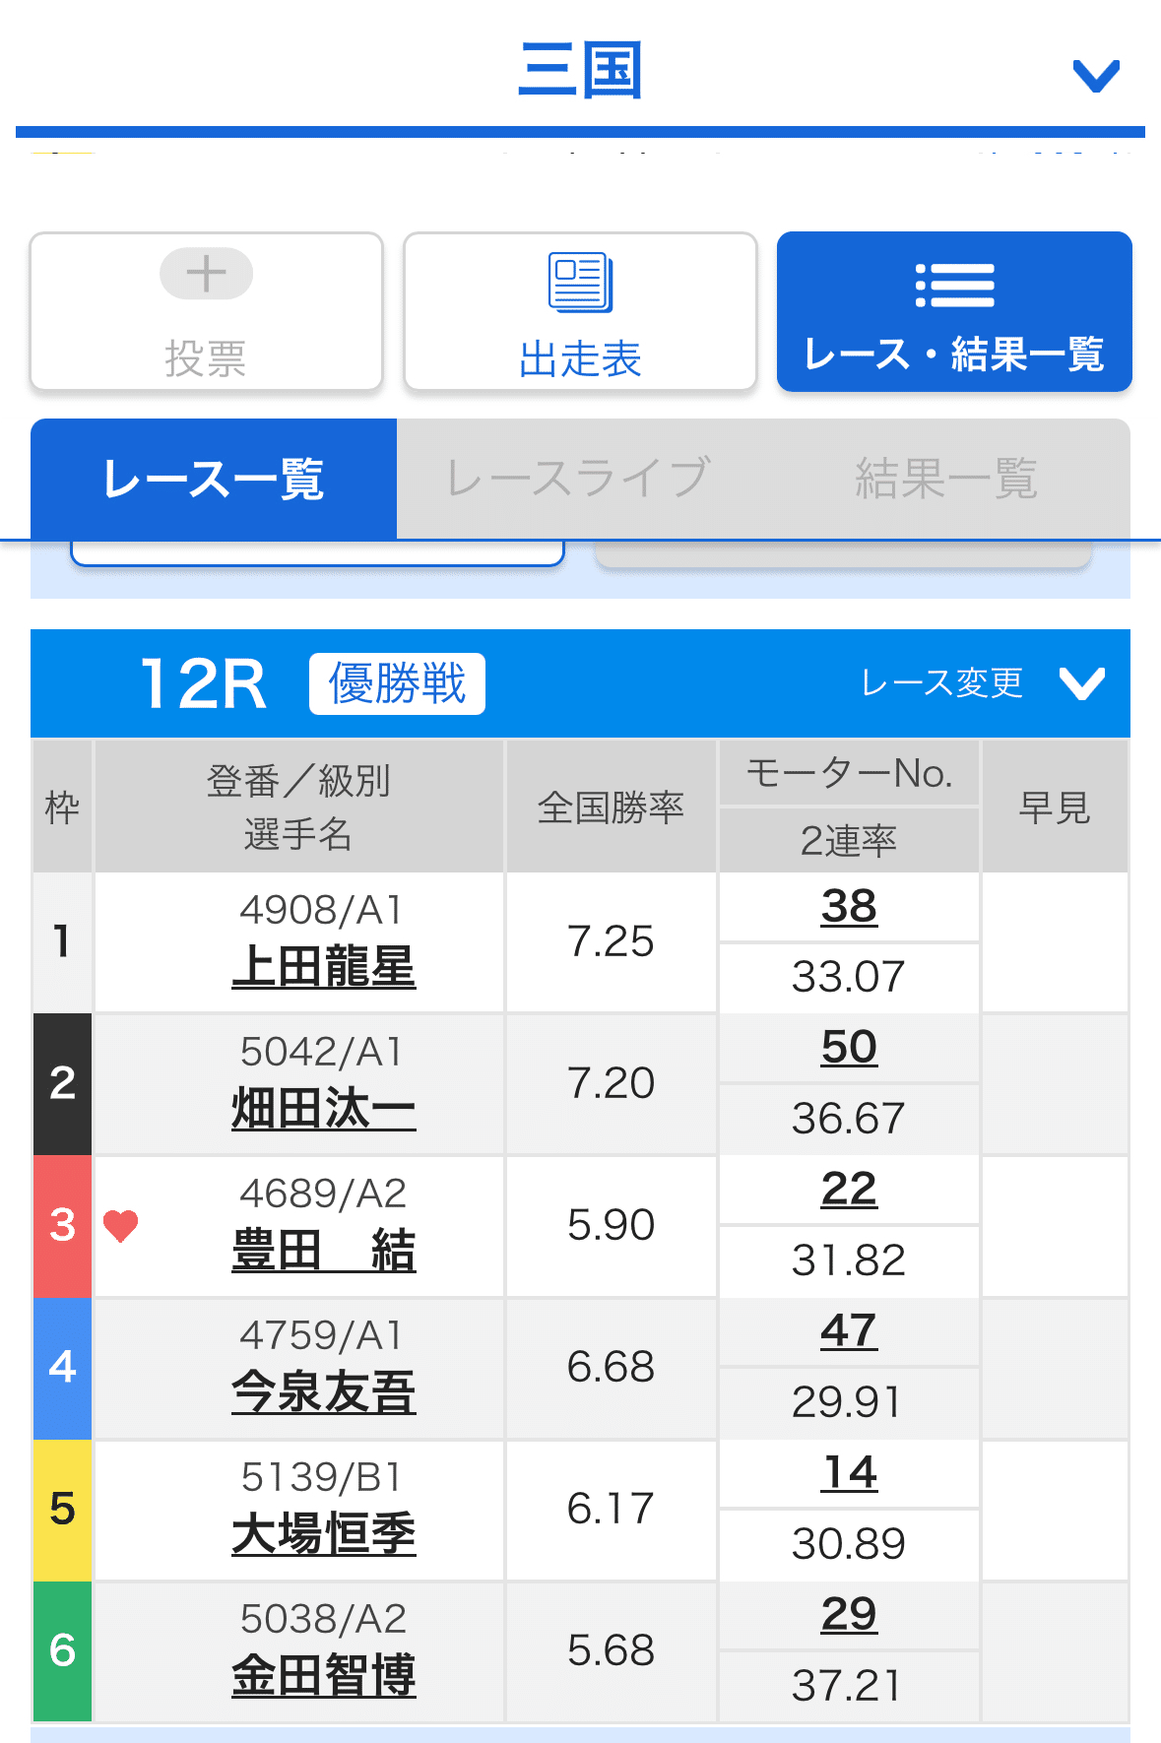Screen dimensions: 1161x1743
Task: Click the レース一覧 tab
Action: 213,480
